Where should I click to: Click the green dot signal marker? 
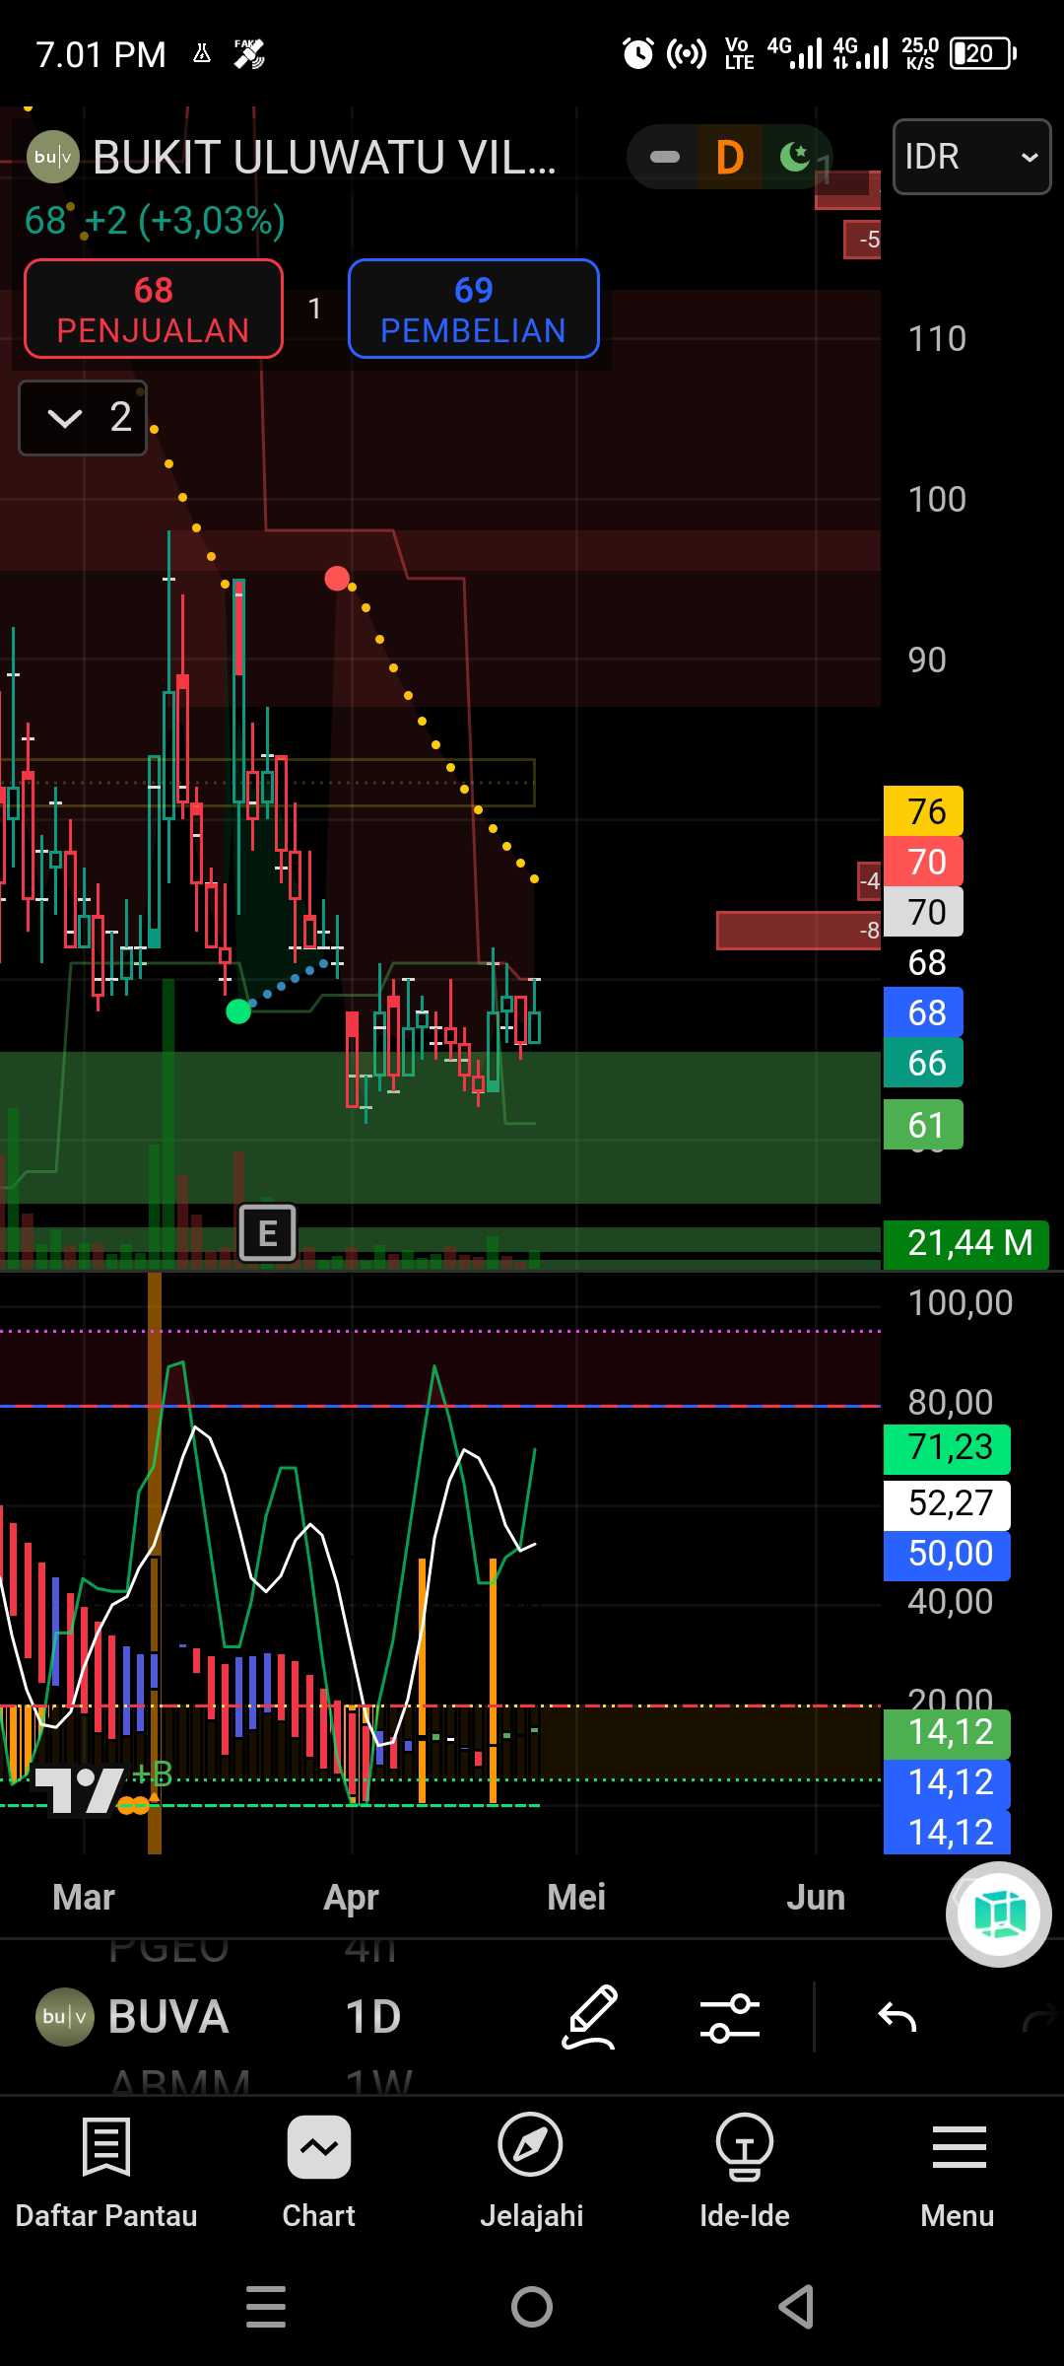238,1011
